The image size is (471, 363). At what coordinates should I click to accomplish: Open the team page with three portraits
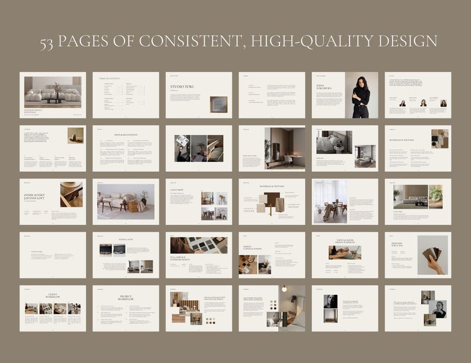pos(418,95)
